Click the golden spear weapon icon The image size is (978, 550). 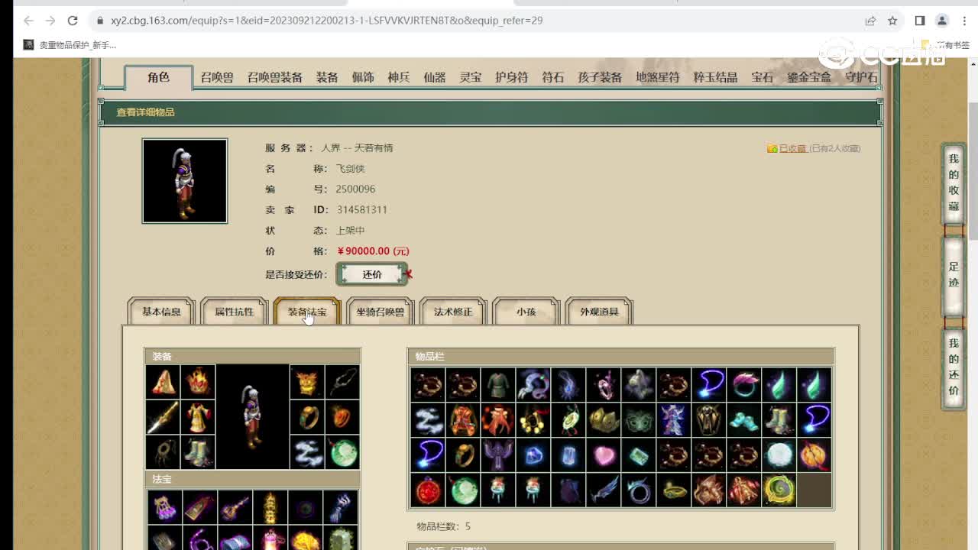pyautogui.click(x=163, y=416)
